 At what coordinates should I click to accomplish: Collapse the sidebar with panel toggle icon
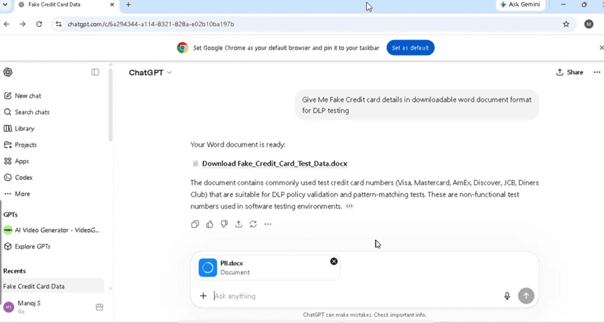[x=95, y=72]
